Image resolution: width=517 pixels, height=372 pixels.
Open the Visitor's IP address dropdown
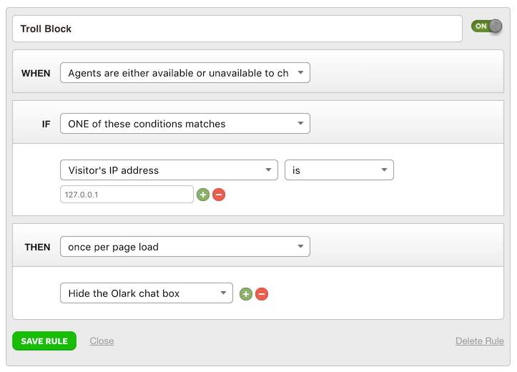[169, 170]
